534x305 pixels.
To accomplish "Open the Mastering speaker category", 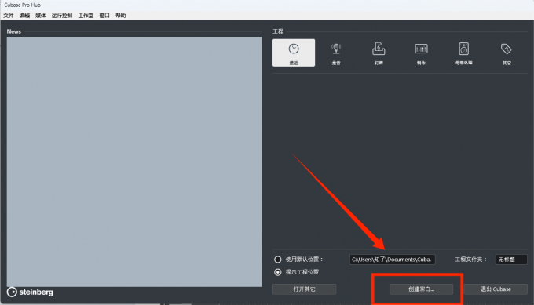I will pyautogui.click(x=463, y=53).
